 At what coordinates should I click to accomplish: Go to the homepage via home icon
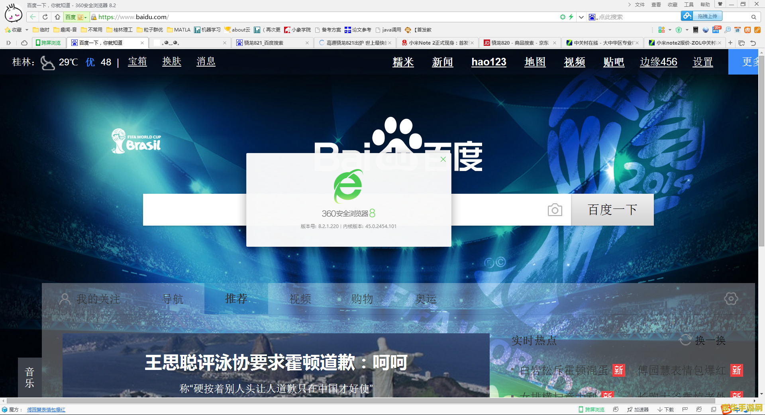(57, 17)
